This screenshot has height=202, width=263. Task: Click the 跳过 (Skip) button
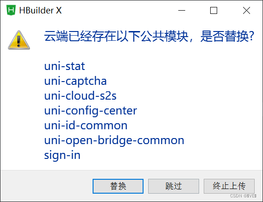[174, 186]
